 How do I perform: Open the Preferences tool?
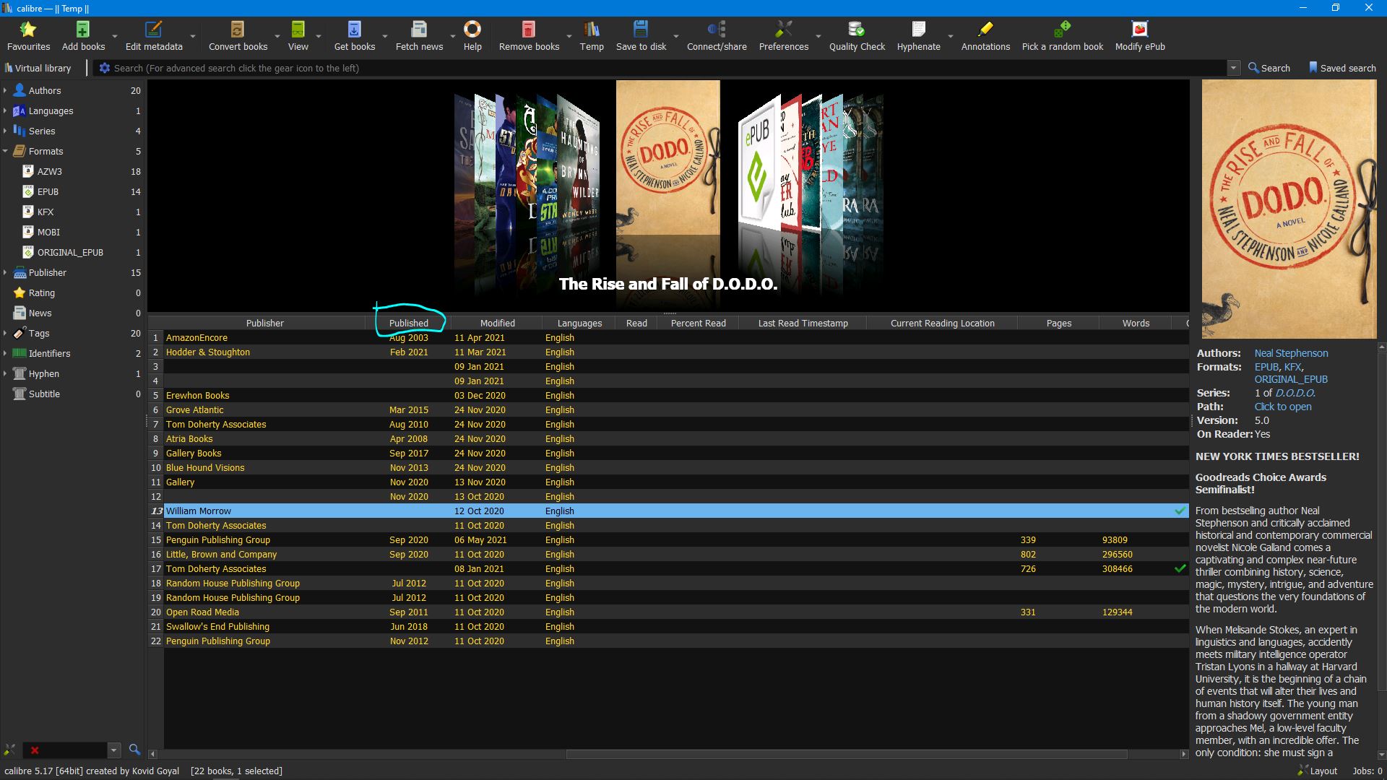point(783,30)
